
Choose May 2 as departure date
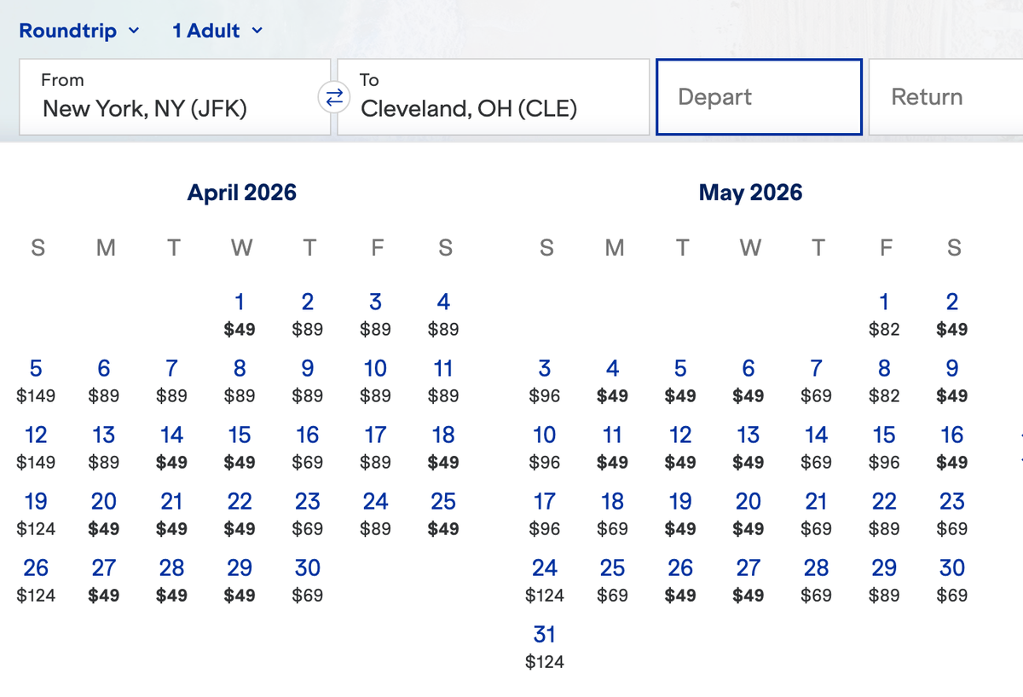click(952, 314)
